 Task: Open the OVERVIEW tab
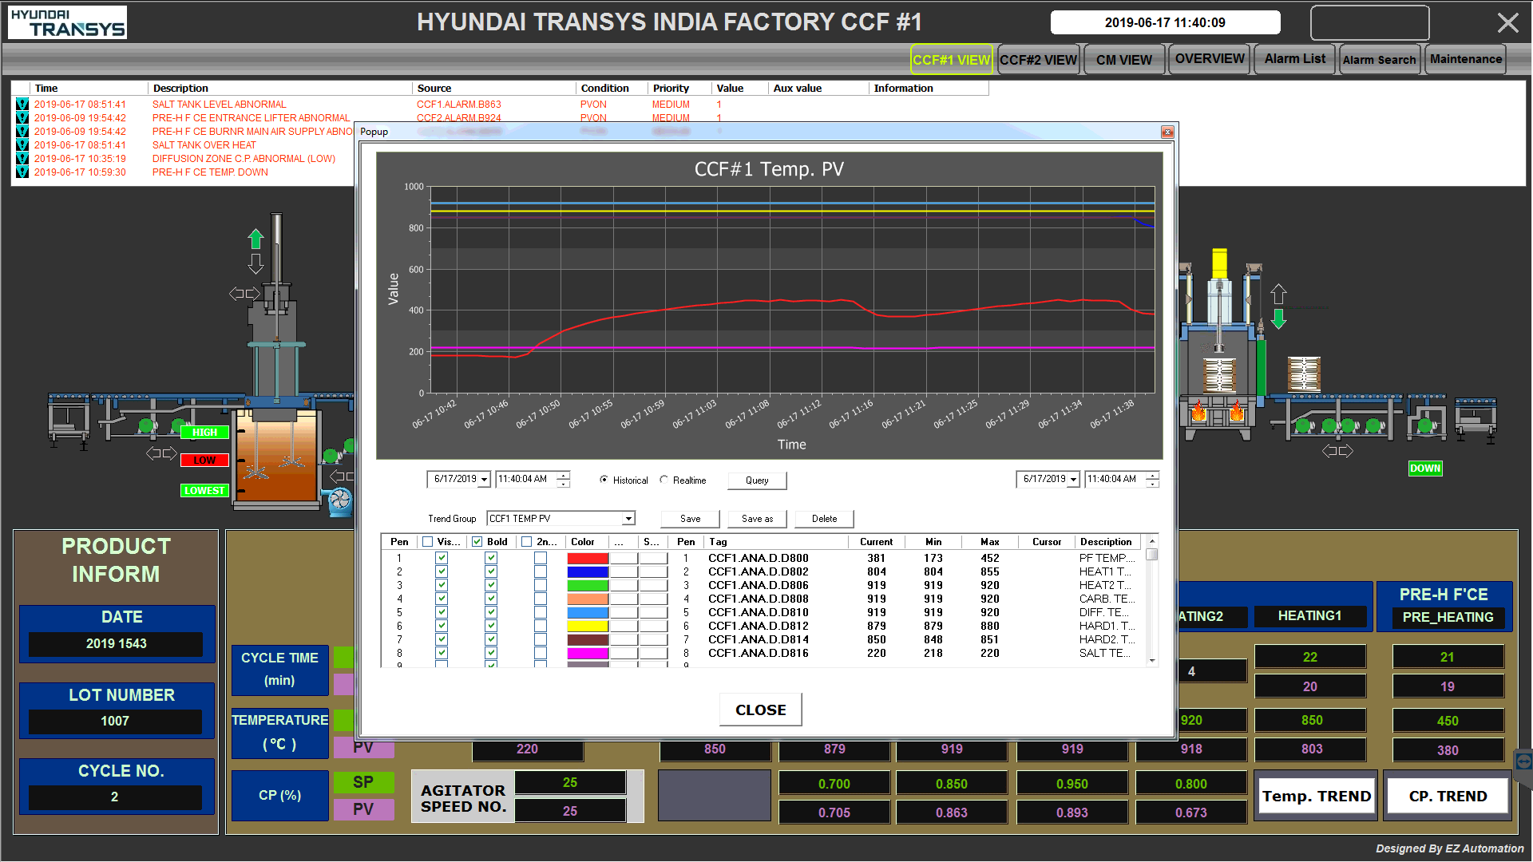pos(1210,59)
